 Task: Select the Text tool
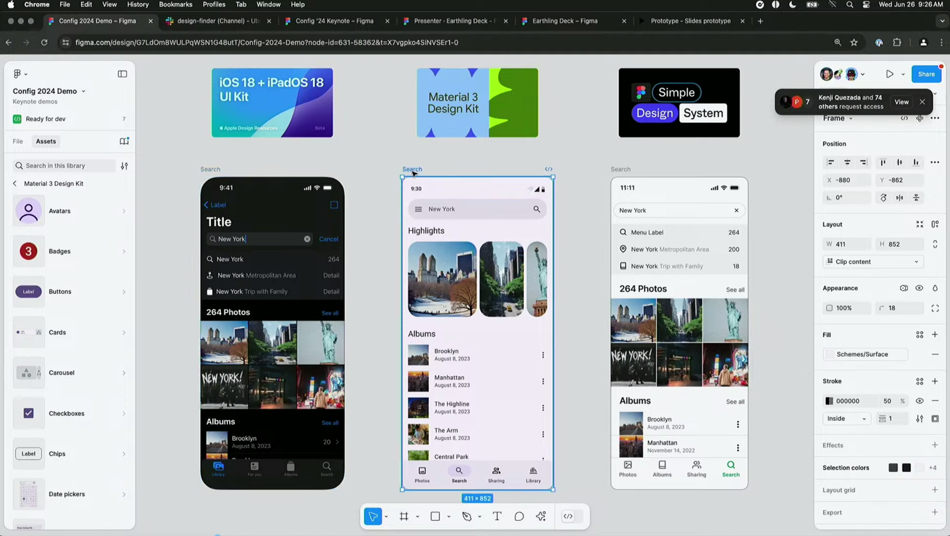tap(497, 516)
